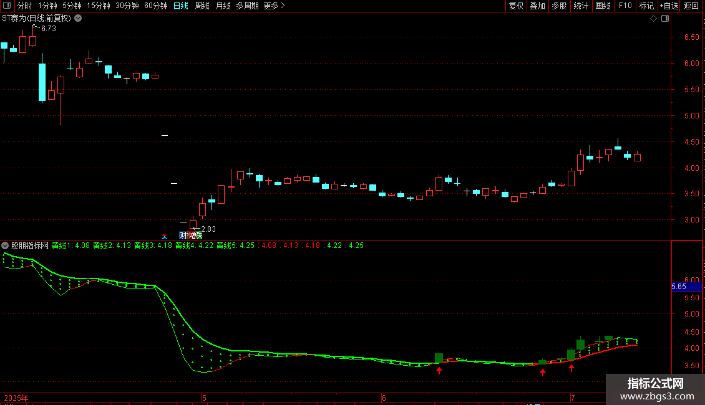Click the 返回 back button
The image size is (705, 405).
(x=691, y=6)
